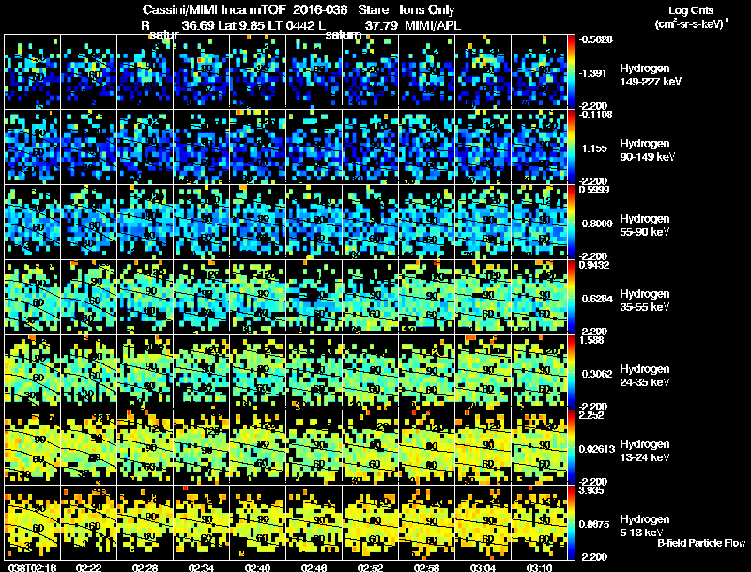Select the 5-13 keV image at 02:34

pyautogui.click(x=202, y=522)
